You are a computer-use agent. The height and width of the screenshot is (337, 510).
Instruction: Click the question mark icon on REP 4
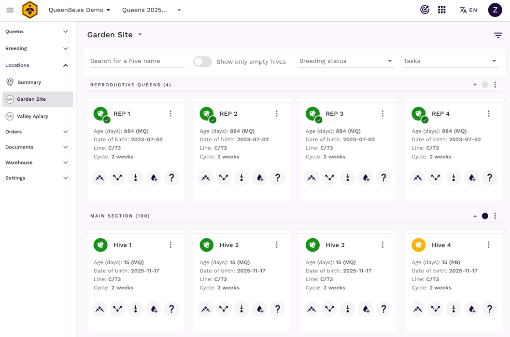point(489,178)
